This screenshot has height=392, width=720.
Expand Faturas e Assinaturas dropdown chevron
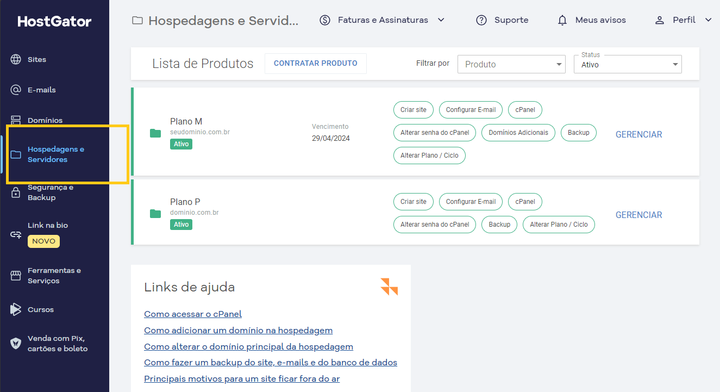[x=441, y=20]
